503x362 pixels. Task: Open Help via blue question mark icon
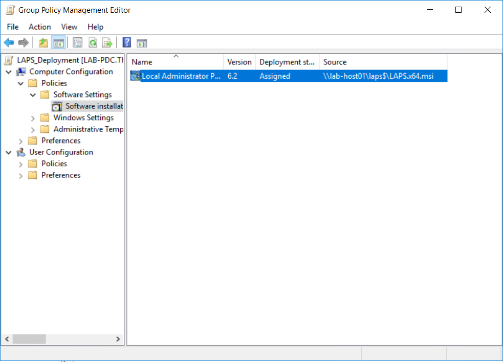point(127,43)
